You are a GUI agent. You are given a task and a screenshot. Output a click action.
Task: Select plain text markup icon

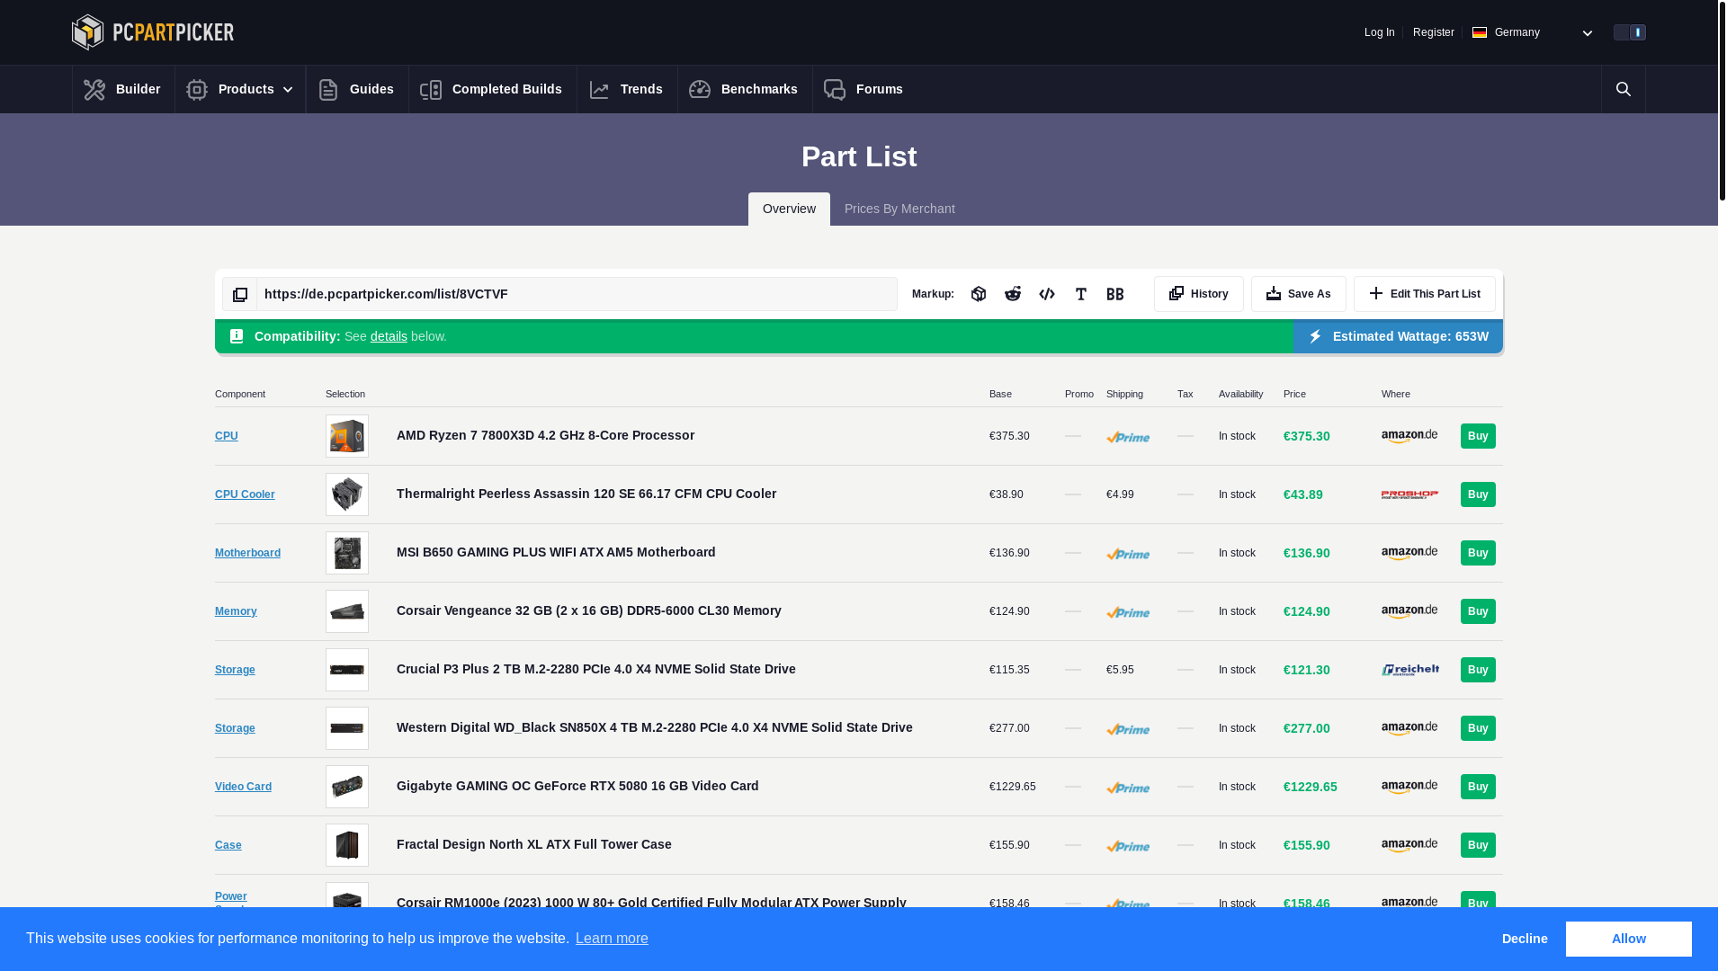(x=1081, y=294)
